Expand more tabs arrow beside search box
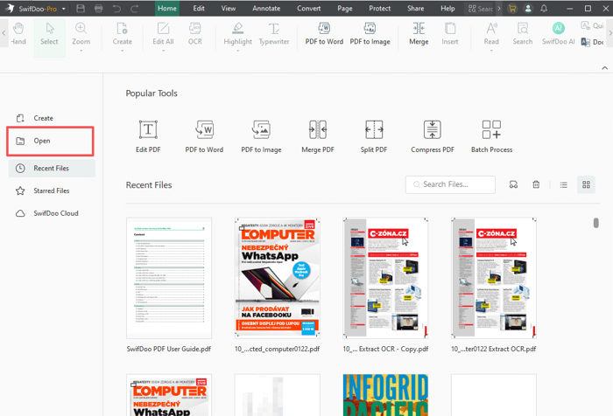613x416 pixels. tap(499, 8)
